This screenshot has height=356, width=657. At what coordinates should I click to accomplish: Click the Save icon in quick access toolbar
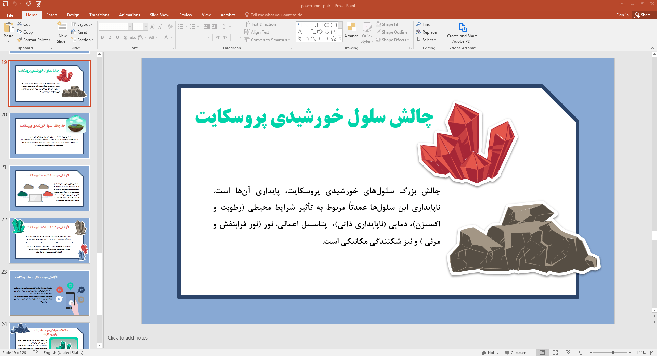tap(5, 4)
